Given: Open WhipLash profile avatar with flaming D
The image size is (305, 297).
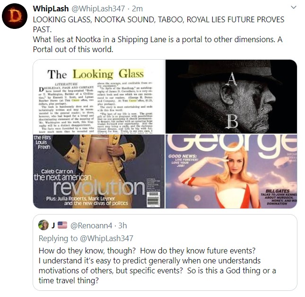Looking at the screenshot, I should tap(15, 16).
